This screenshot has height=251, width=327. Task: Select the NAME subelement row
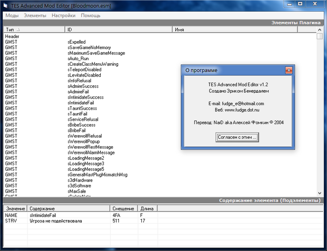tap(11, 215)
